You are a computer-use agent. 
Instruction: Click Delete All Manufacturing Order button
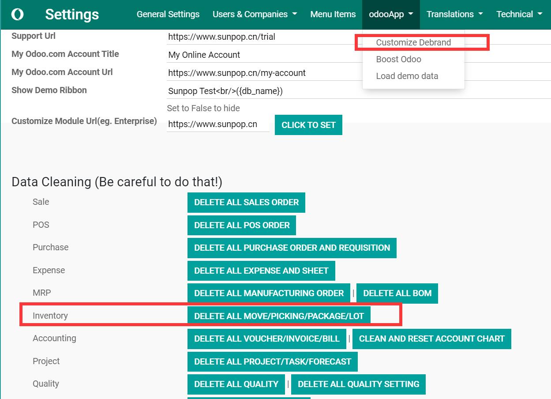(x=269, y=293)
